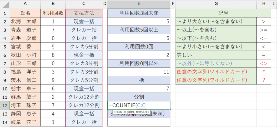Select the 一括 label cell
This screenshot has height=127, width=277.
click(x=139, y=80)
